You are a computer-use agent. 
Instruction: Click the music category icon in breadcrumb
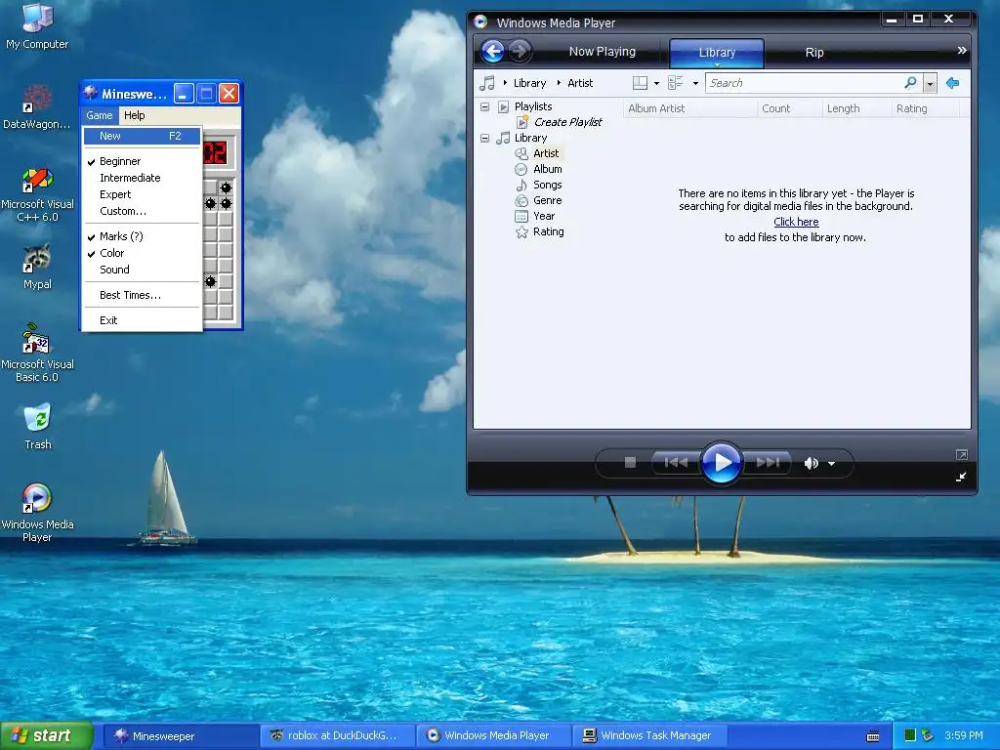click(x=487, y=83)
